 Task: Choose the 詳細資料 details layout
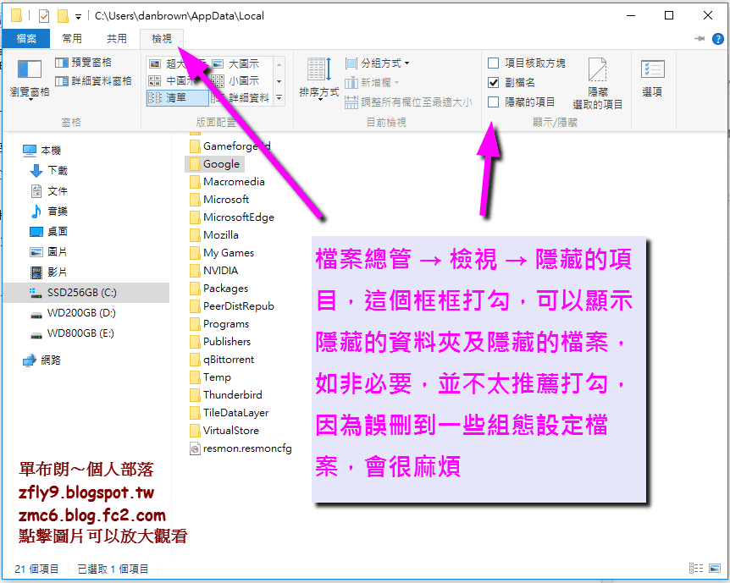click(241, 97)
